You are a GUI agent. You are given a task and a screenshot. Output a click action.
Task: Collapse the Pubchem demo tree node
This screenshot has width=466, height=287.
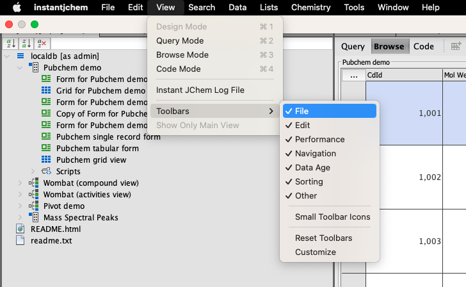pos(20,68)
